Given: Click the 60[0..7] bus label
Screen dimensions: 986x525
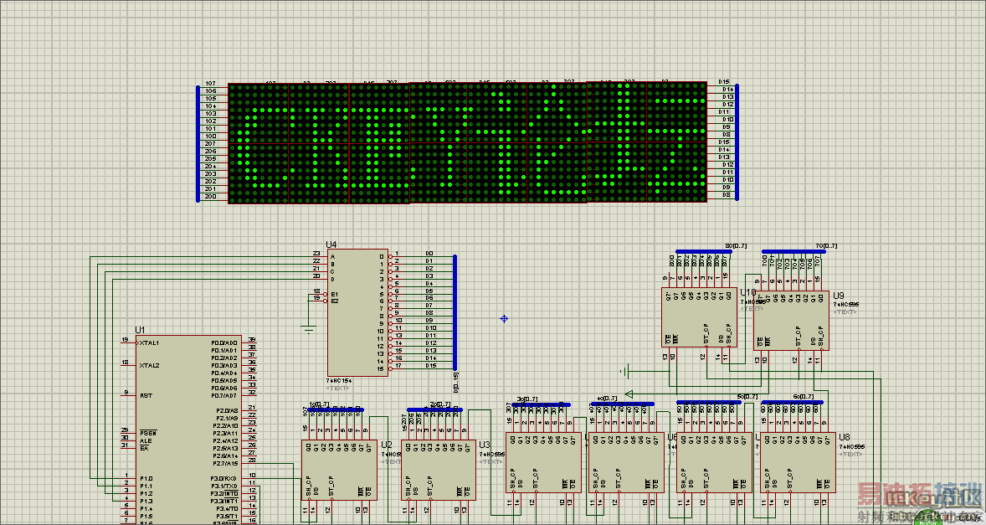Looking at the screenshot, I should (803, 397).
